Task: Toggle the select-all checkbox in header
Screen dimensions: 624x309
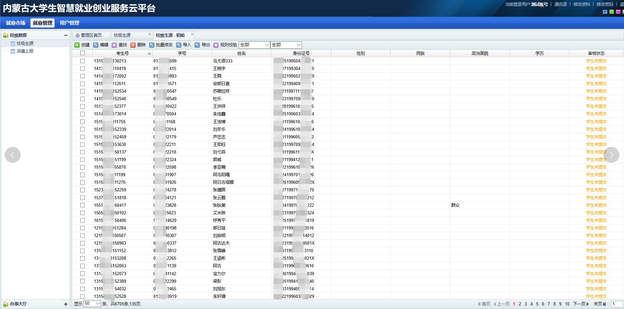Action: click(82, 53)
